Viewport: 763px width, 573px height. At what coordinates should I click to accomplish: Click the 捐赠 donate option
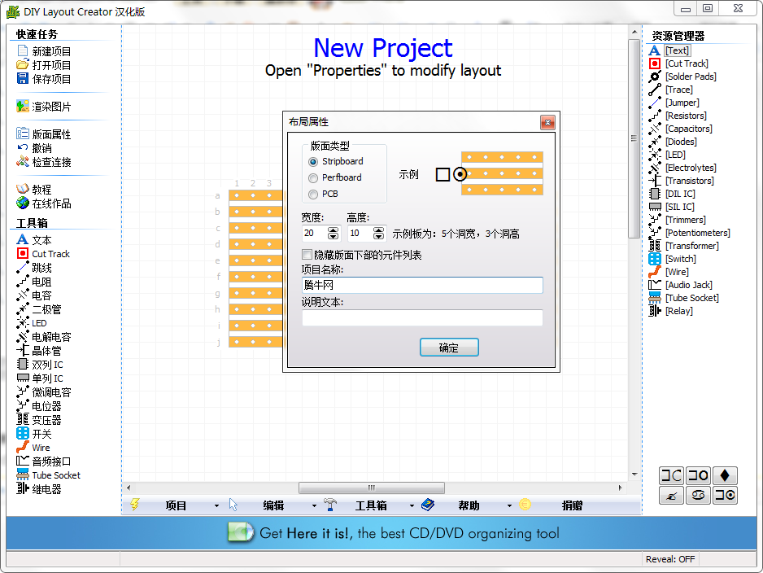point(570,505)
